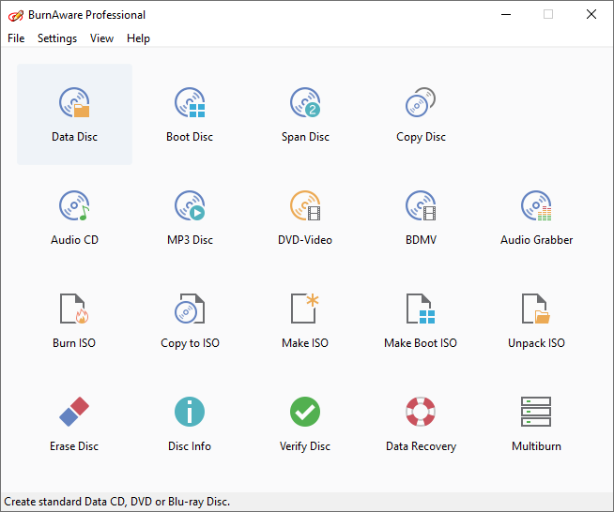Open the File menu
The image size is (614, 512).
(16, 38)
